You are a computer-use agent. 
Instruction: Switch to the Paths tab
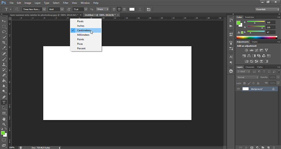coord(260,67)
